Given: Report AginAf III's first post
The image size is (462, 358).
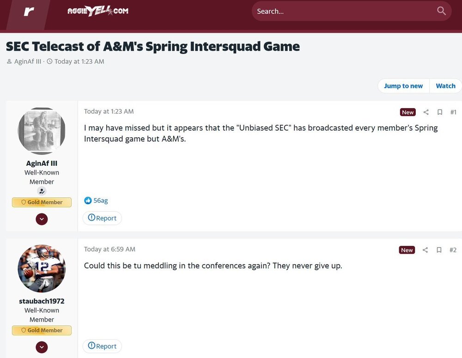Looking at the screenshot, I should [102, 218].
